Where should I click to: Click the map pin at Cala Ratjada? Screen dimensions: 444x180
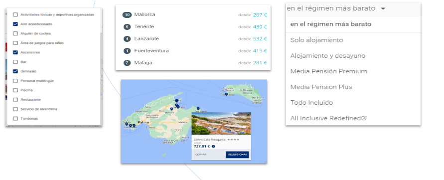[x=198, y=108]
